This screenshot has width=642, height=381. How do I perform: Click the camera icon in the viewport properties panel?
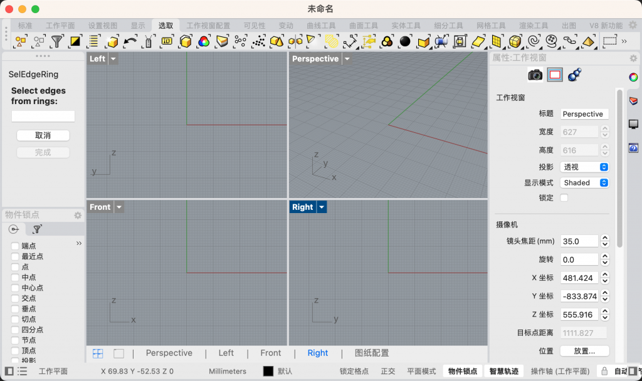(535, 75)
